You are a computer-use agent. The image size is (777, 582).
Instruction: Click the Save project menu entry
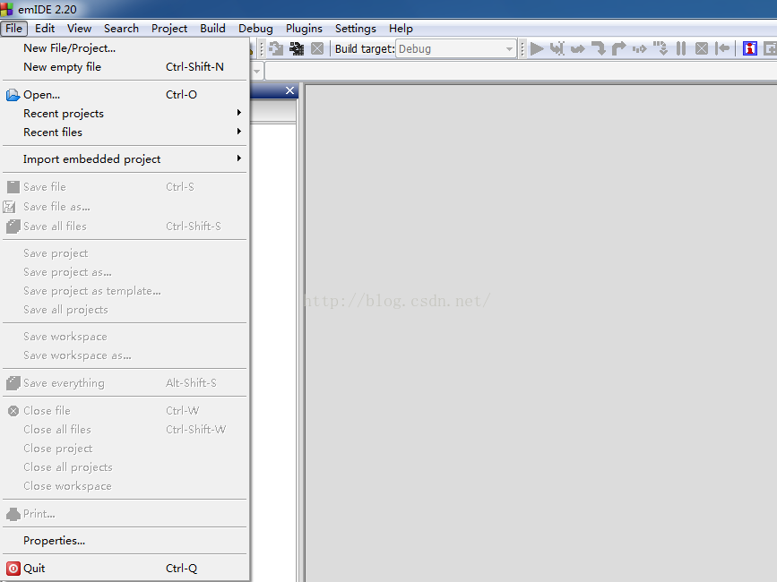click(125, 252)
